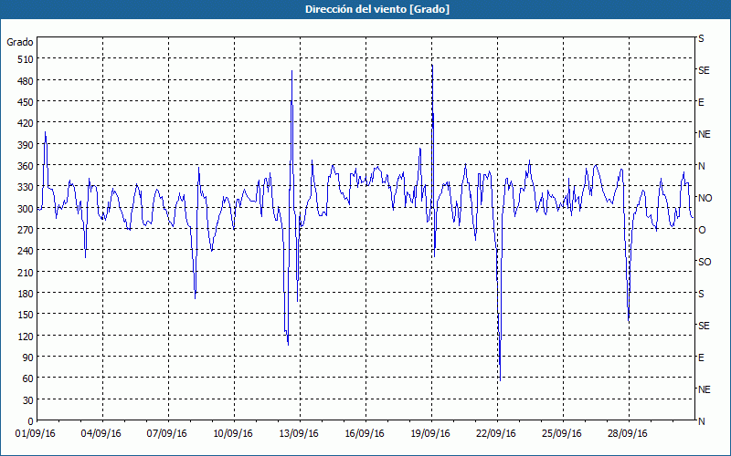
Task: Select the 'O' compass direction label
Action: click(x=702, y=230)
